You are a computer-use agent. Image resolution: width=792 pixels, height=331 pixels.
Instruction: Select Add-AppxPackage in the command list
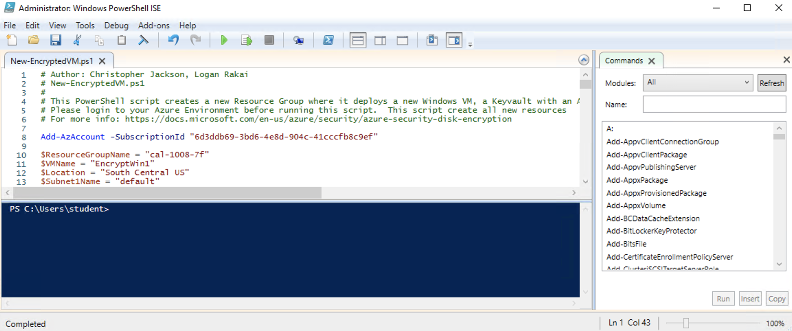coord(637,180)
